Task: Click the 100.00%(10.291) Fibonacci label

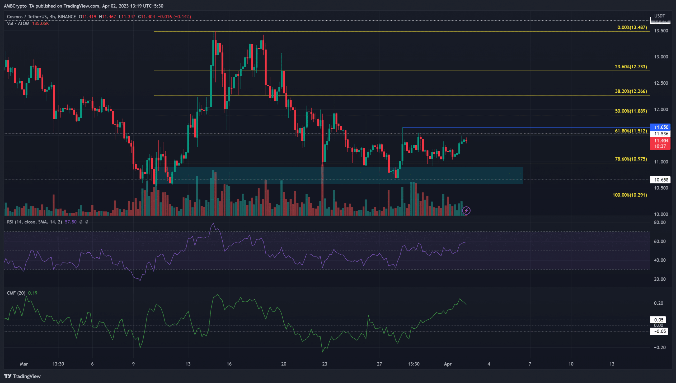Action: click(630, 195)
